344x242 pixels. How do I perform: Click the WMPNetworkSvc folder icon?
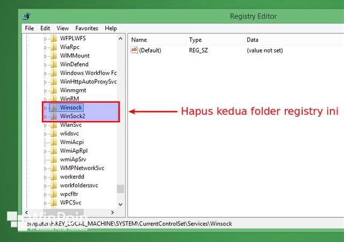pyautogui.click(x=54, y=168)
